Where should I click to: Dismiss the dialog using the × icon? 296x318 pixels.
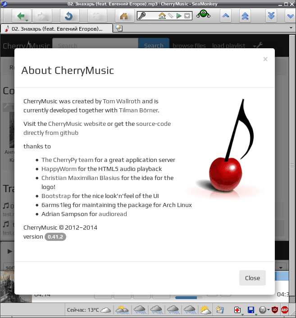pyautogui.click(x=265, y=59)
